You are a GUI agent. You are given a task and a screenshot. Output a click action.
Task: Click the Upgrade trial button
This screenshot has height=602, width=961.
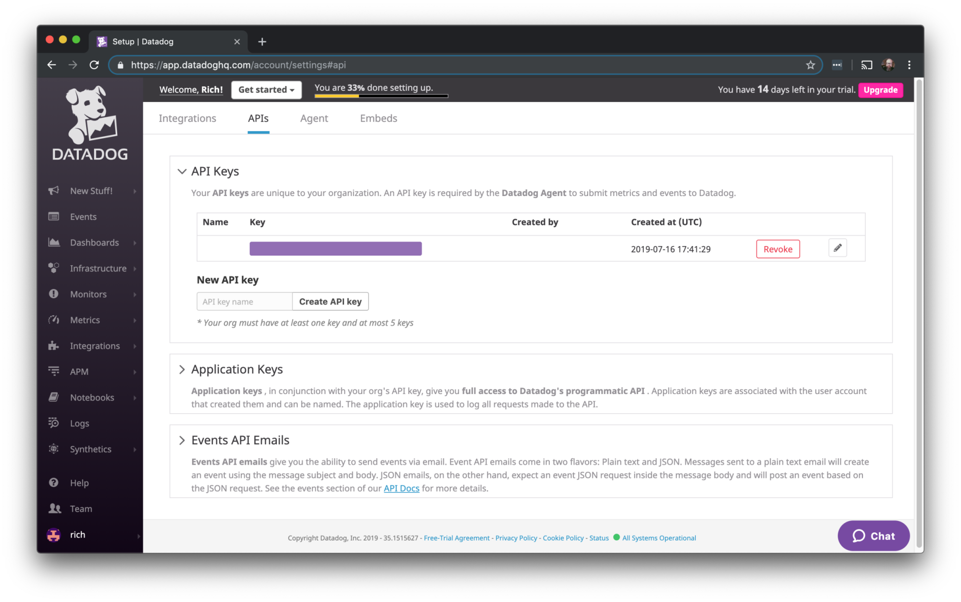click(x=881, y=89)
